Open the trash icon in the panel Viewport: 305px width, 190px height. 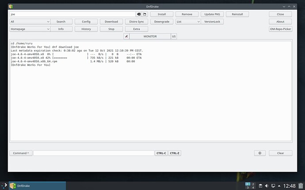pos(301,186)
